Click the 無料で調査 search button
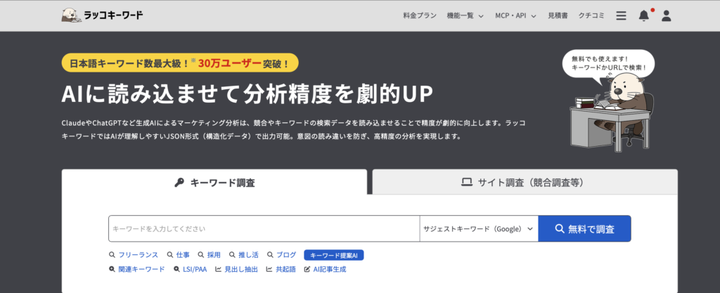Screen dimensions: 720x293 (x=584, y=228)
